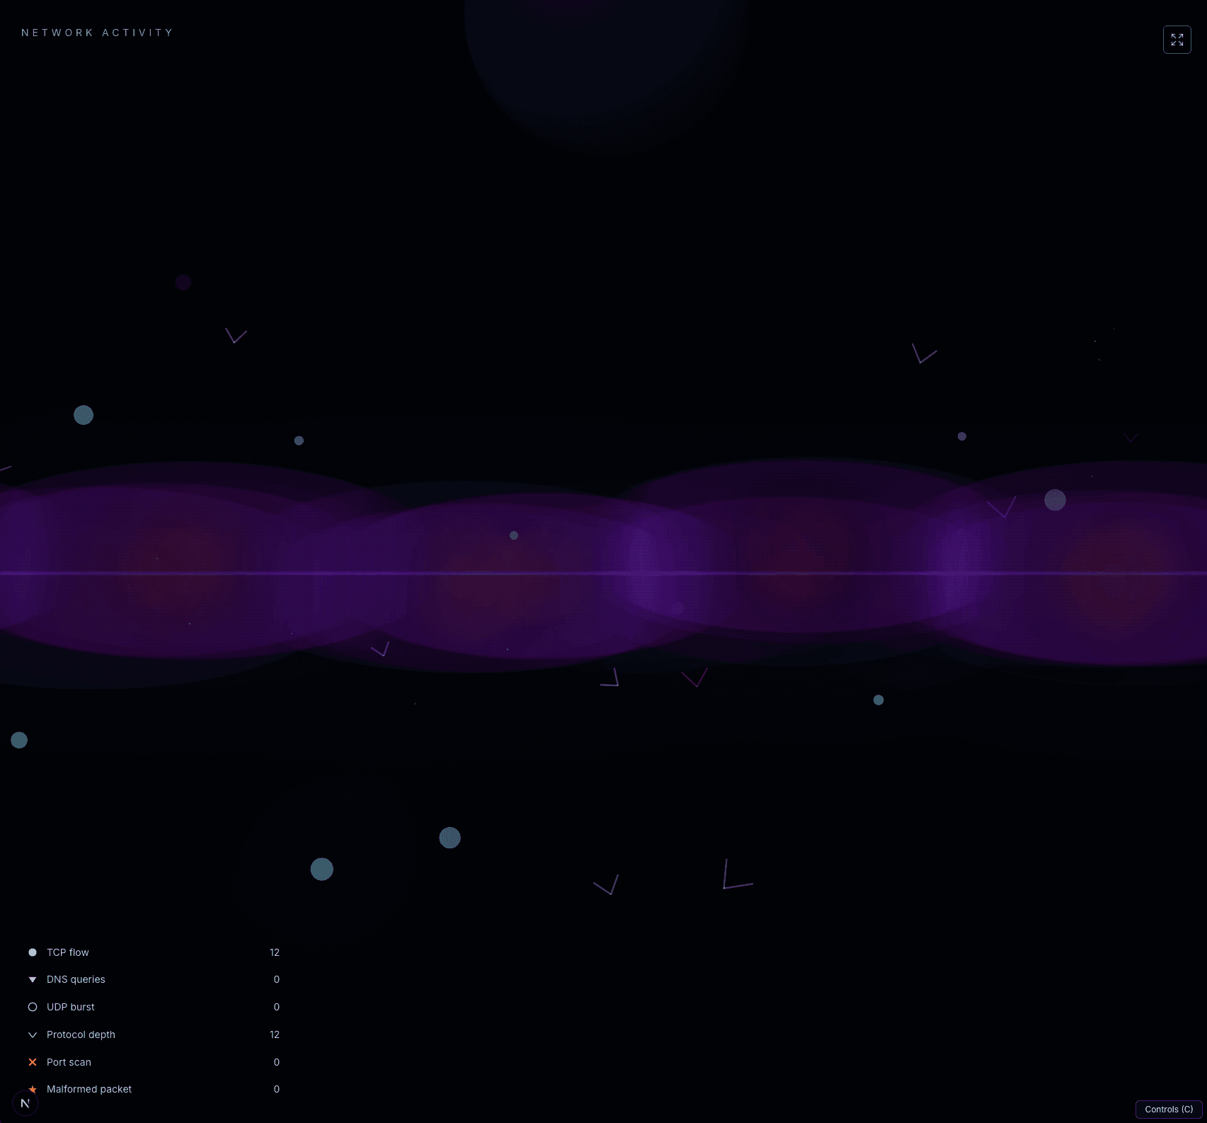Toggle the Malformed packet event category
1207x1123 pixels.
click(x=89, y=1089)
